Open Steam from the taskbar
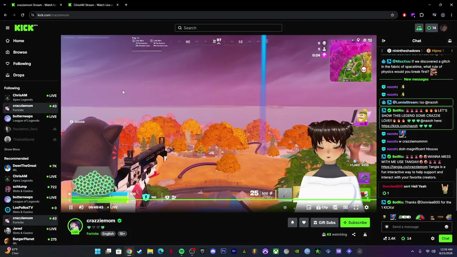 (140, 251)
